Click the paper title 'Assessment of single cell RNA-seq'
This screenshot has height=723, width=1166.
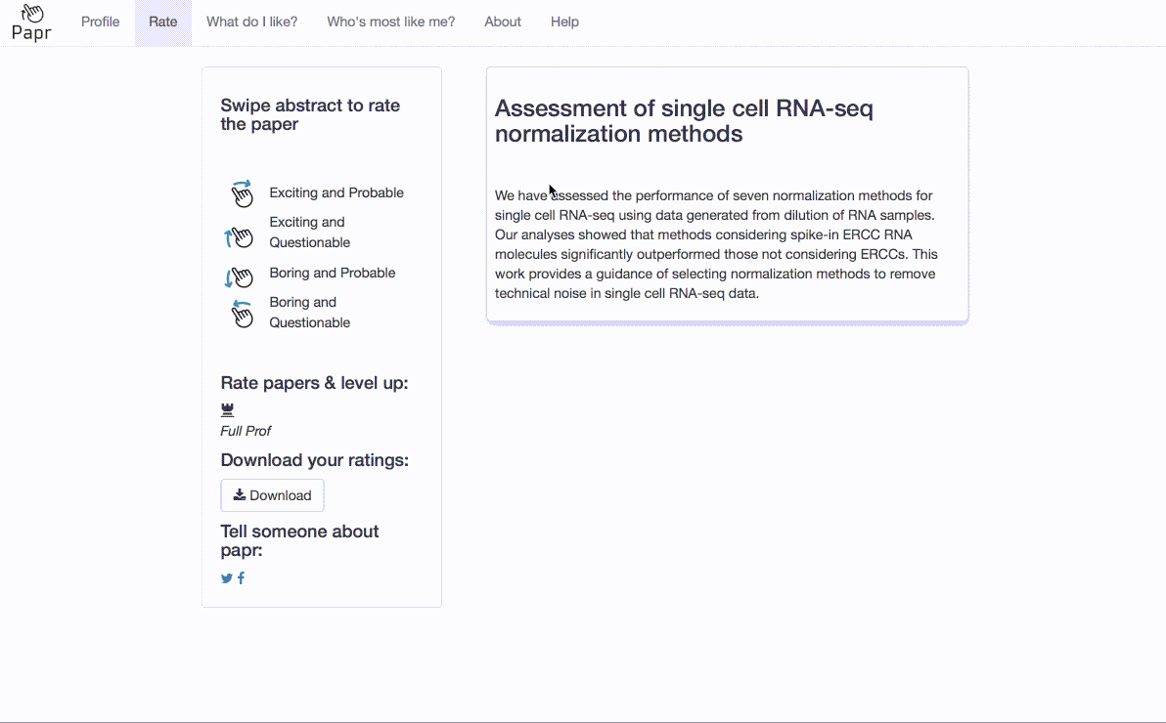[x=684, y=121]
